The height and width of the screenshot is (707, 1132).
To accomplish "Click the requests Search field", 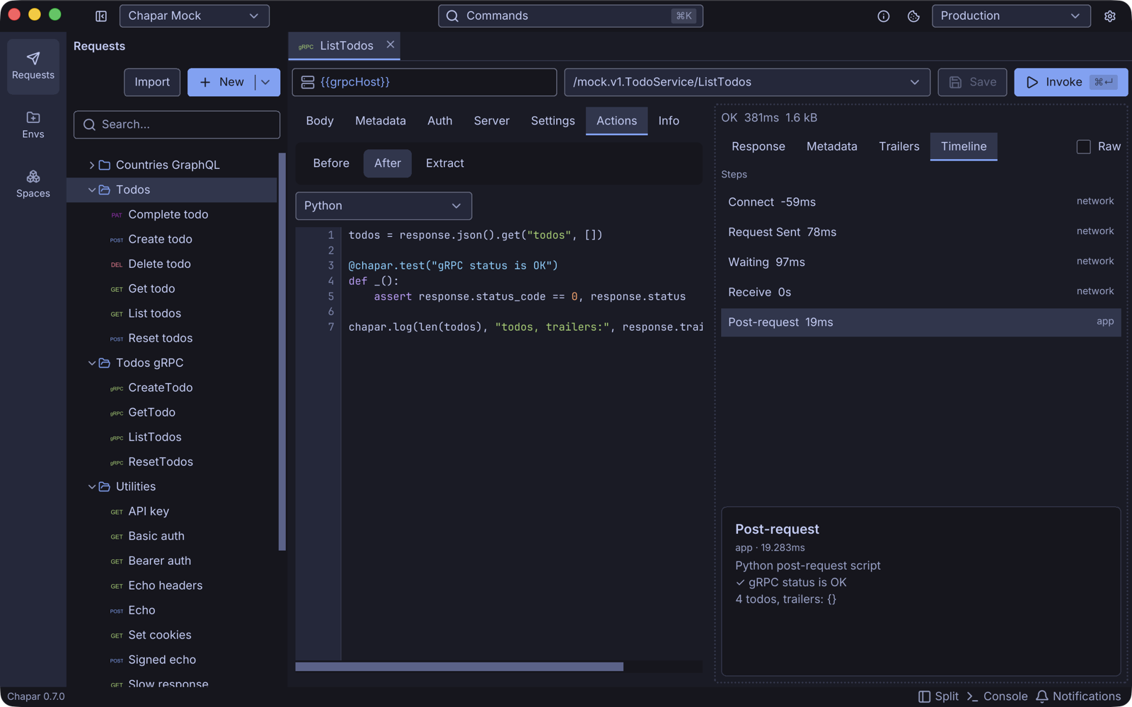I will click(x=177, y=124).
